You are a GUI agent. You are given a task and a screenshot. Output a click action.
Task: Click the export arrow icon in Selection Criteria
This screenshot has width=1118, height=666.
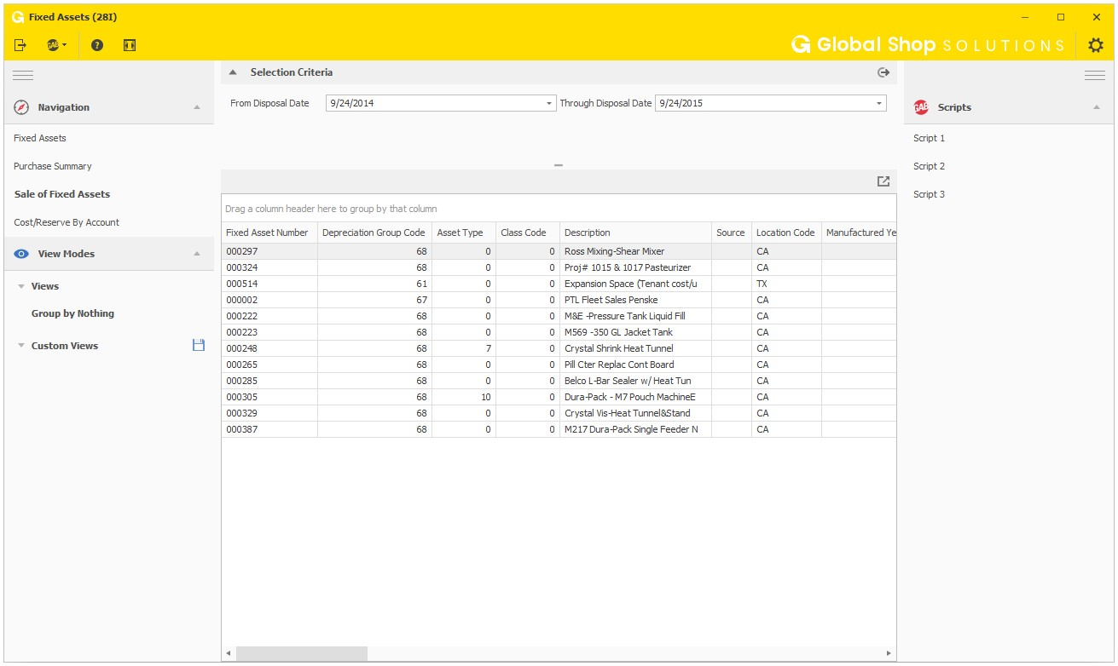(883, 72)
